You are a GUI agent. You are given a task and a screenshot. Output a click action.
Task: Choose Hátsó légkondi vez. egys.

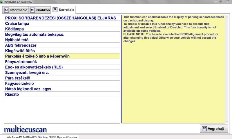click(x=62, y=89)
